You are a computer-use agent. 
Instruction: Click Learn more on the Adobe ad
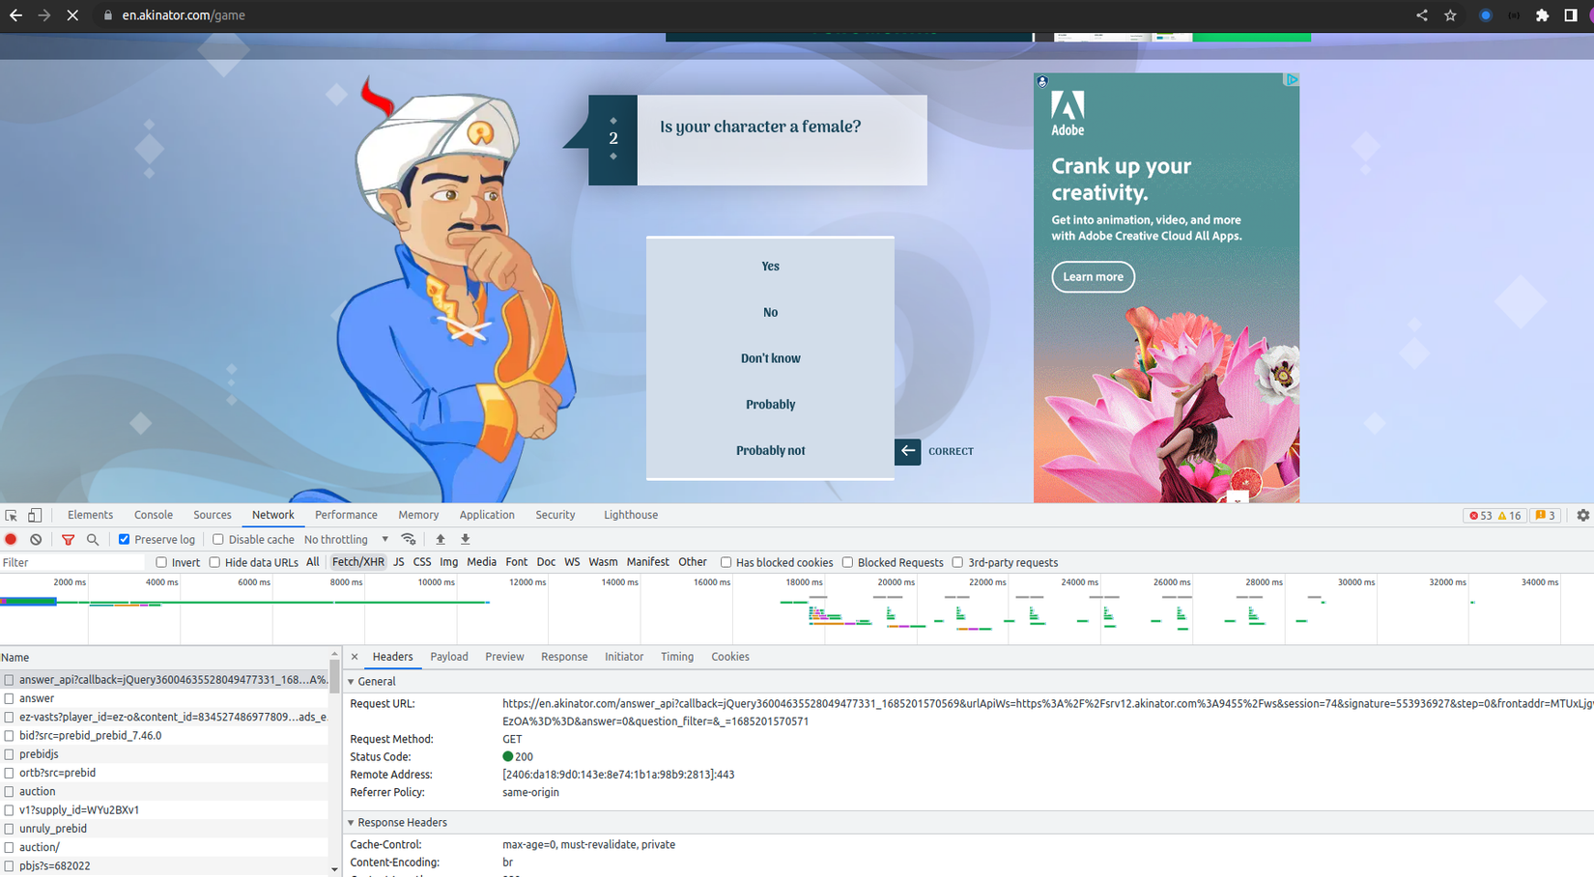(1093, 277)
